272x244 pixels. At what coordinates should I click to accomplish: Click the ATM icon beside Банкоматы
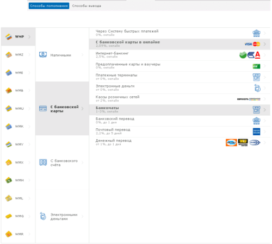[256, 110]
